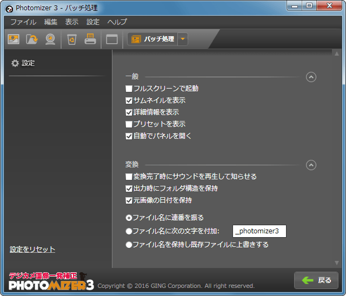Viewport: 346px width, 296px height.
Task: Uncheck 出力時にフォルダ構造を保持
Action: 129,189
